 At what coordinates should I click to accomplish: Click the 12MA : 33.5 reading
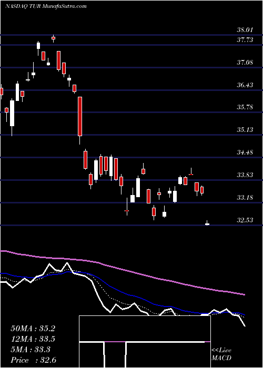coord(33,340)
